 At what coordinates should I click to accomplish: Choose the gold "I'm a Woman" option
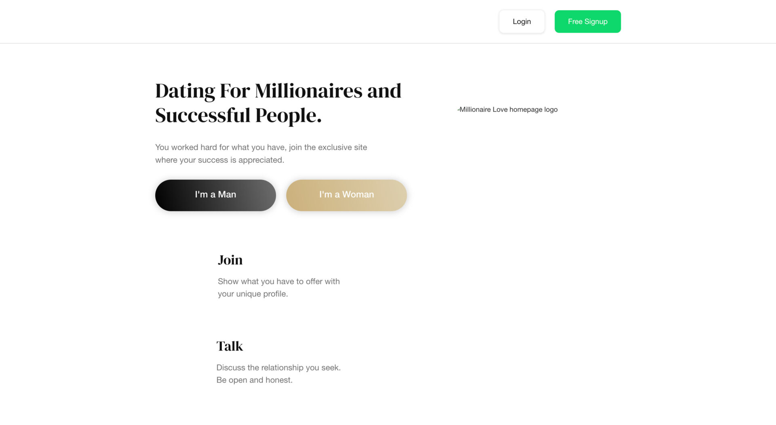click(346, 195)
